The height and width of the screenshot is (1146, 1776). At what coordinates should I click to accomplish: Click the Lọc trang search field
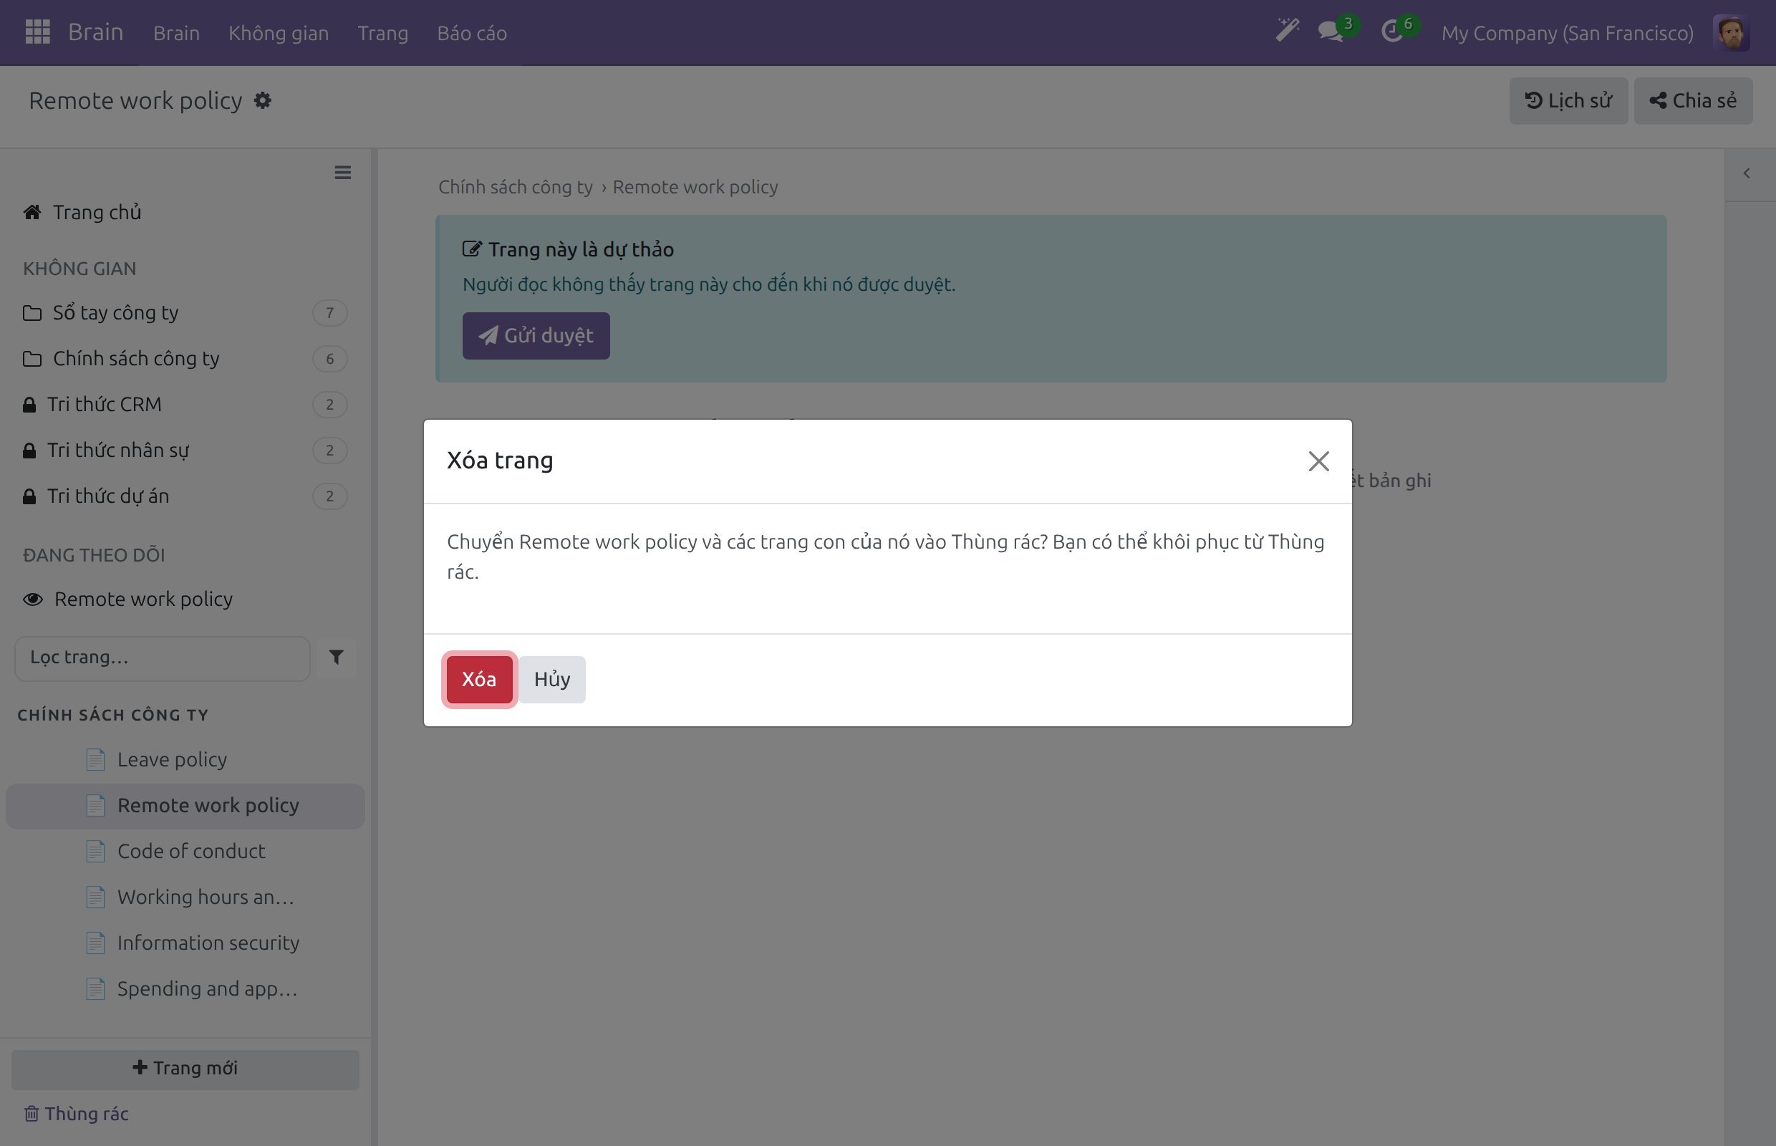click(x=162, y=658)
